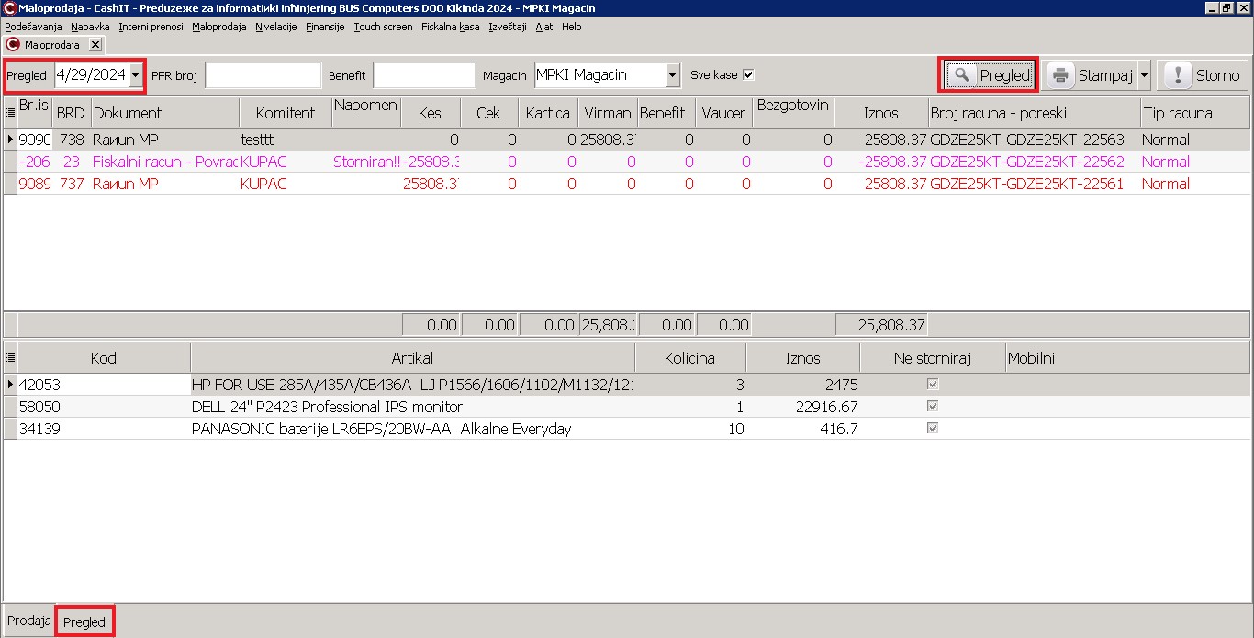Toggle Ne storniraj for HP FOR USE row

click(933, 385)
